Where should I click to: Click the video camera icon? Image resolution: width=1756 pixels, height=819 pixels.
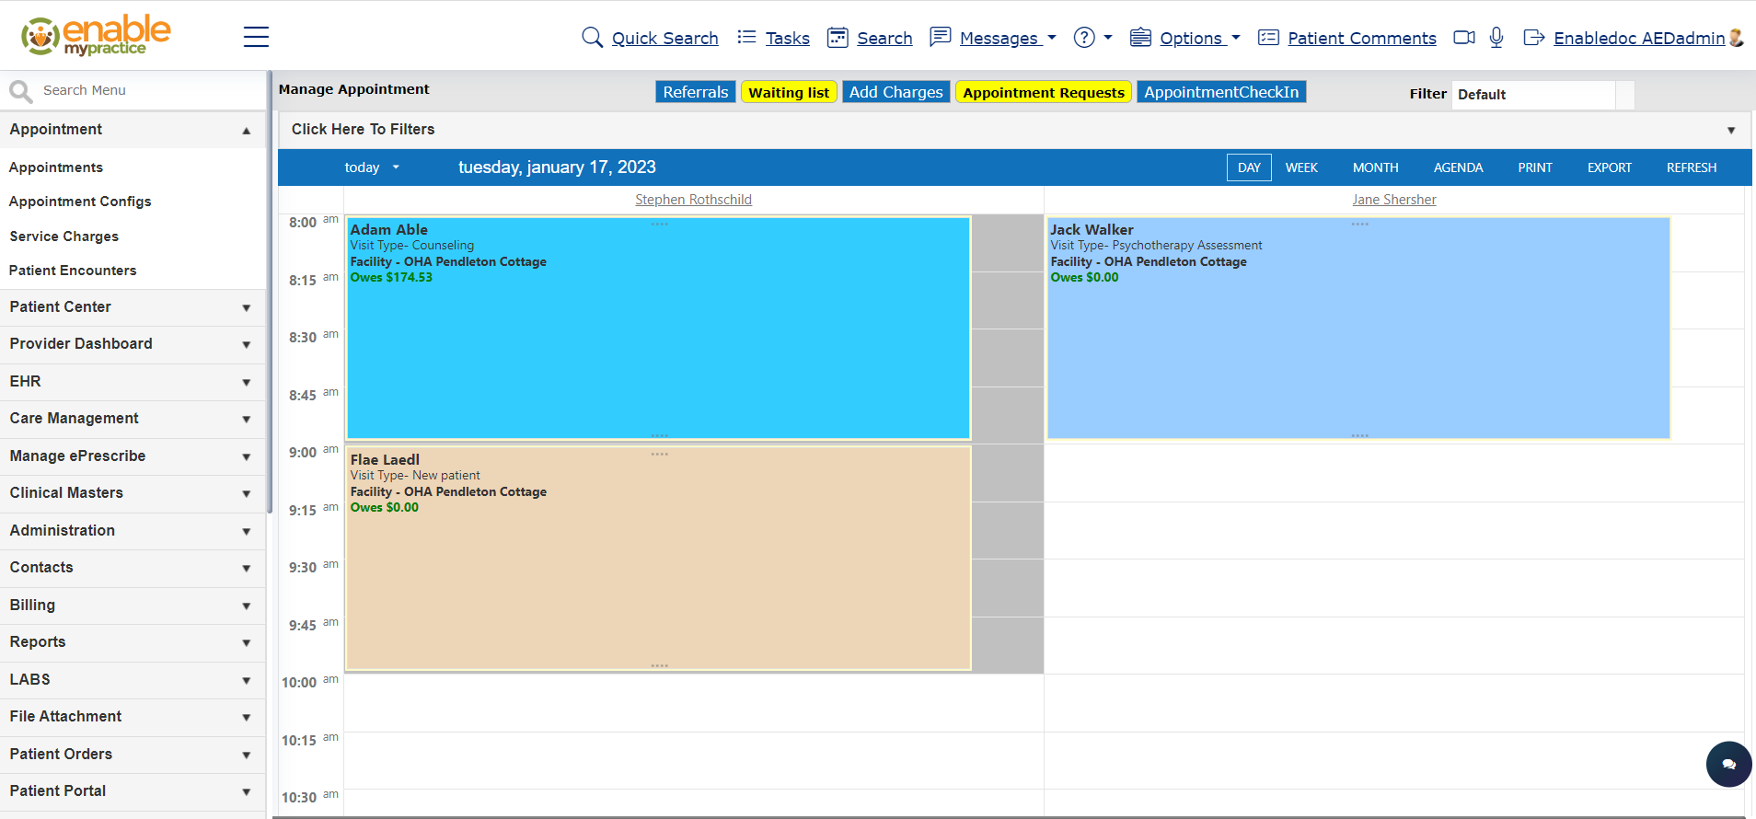click(1463, 38)
